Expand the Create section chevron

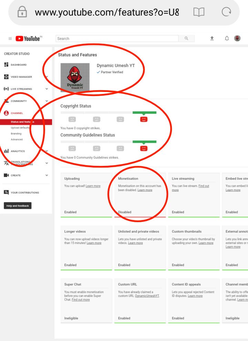click(46, 175)
